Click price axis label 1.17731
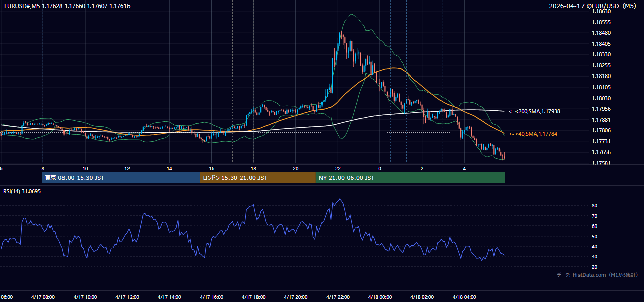Screen dimensions: 644x302 601,141
